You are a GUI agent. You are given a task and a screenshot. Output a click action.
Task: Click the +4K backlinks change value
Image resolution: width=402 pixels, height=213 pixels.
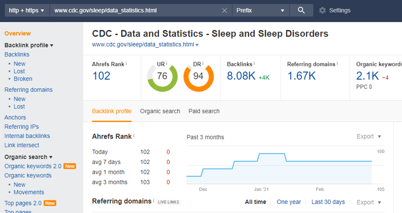264,78
